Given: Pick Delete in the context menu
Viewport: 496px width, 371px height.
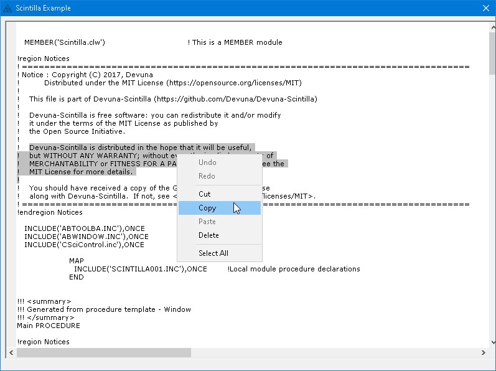Looking at the screenshot, I should 208,235.
